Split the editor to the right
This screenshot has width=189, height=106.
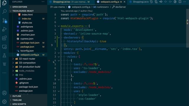pyautogui.click(x=180, y=2)
